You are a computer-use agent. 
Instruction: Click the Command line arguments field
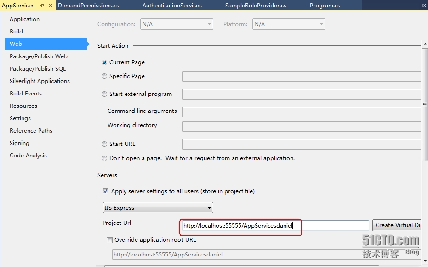tap(302, 112)
